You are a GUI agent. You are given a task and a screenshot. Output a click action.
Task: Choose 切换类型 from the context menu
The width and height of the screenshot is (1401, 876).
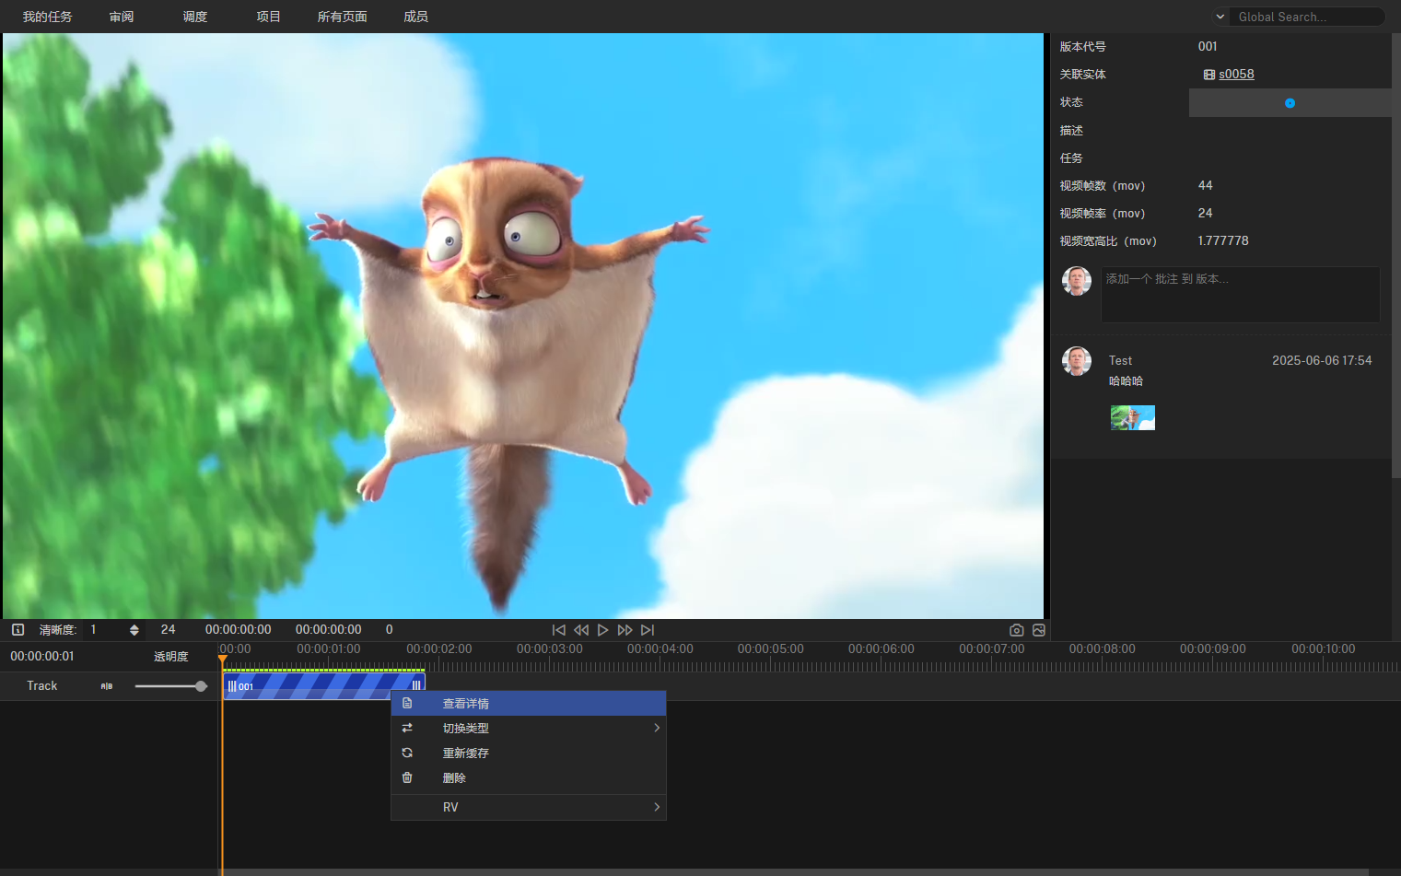(x=529, y=729)
